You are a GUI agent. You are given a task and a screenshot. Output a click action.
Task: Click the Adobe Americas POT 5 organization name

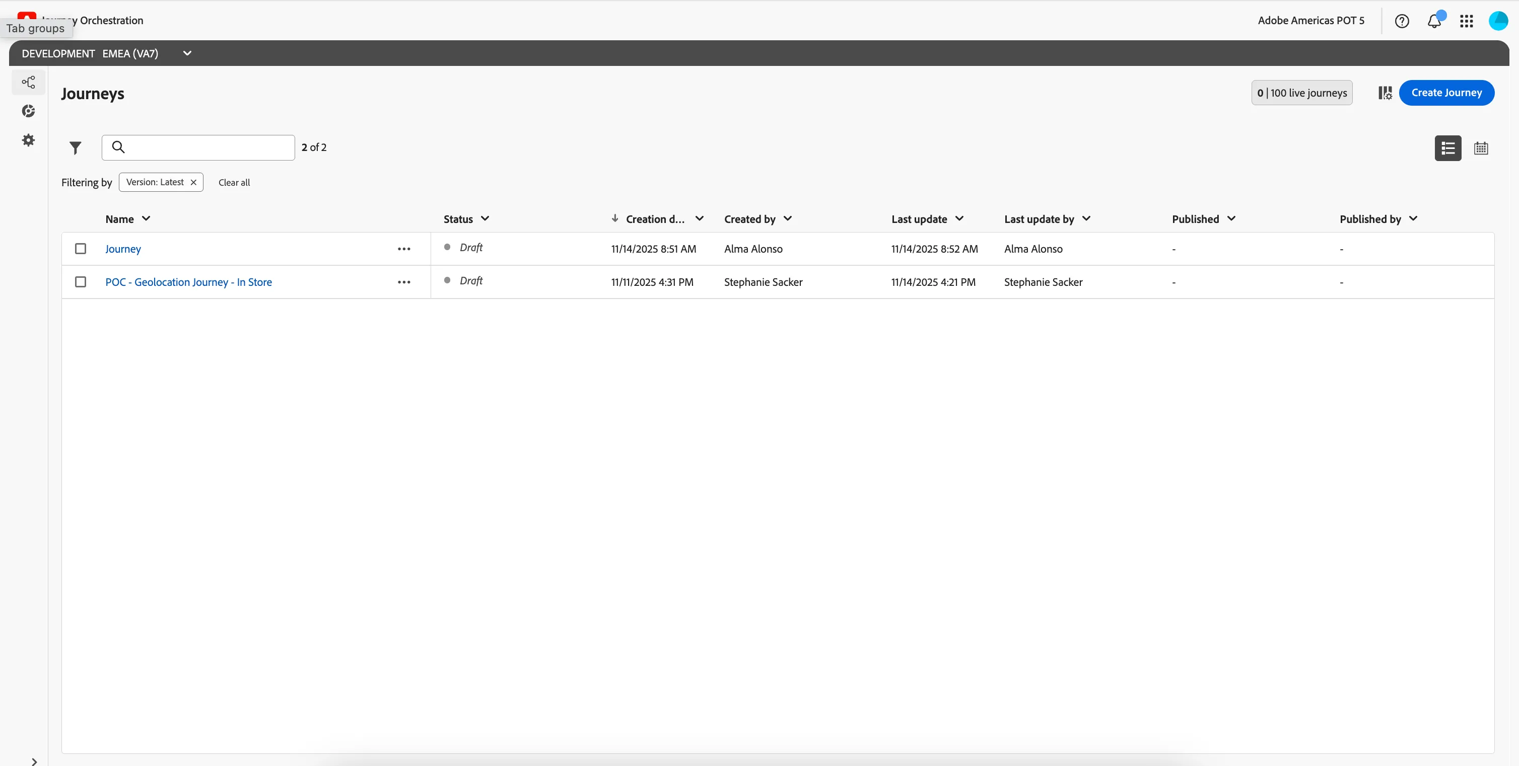point(1311,21)
